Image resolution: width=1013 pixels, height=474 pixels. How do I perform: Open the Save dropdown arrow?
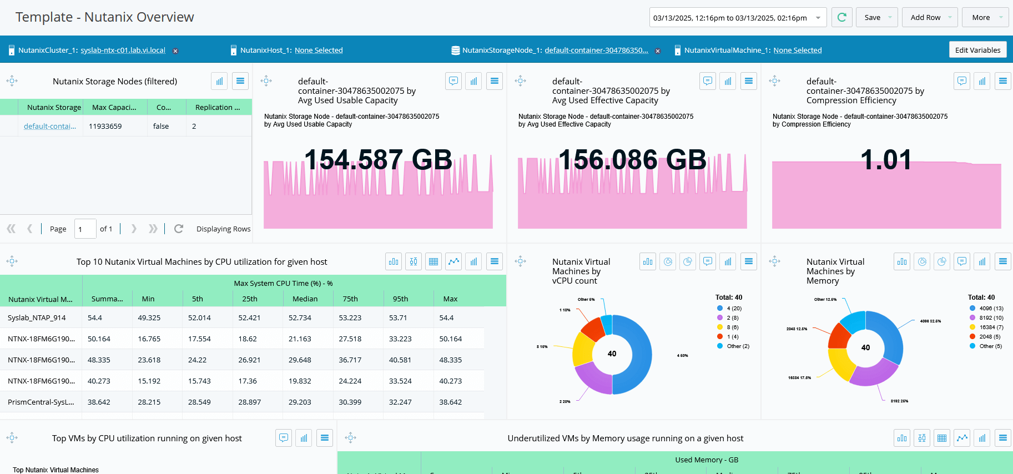coord(890,17)
